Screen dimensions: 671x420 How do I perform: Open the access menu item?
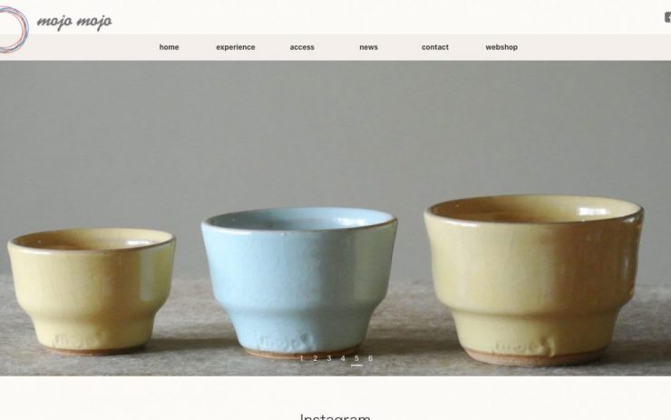click(302, 47)
